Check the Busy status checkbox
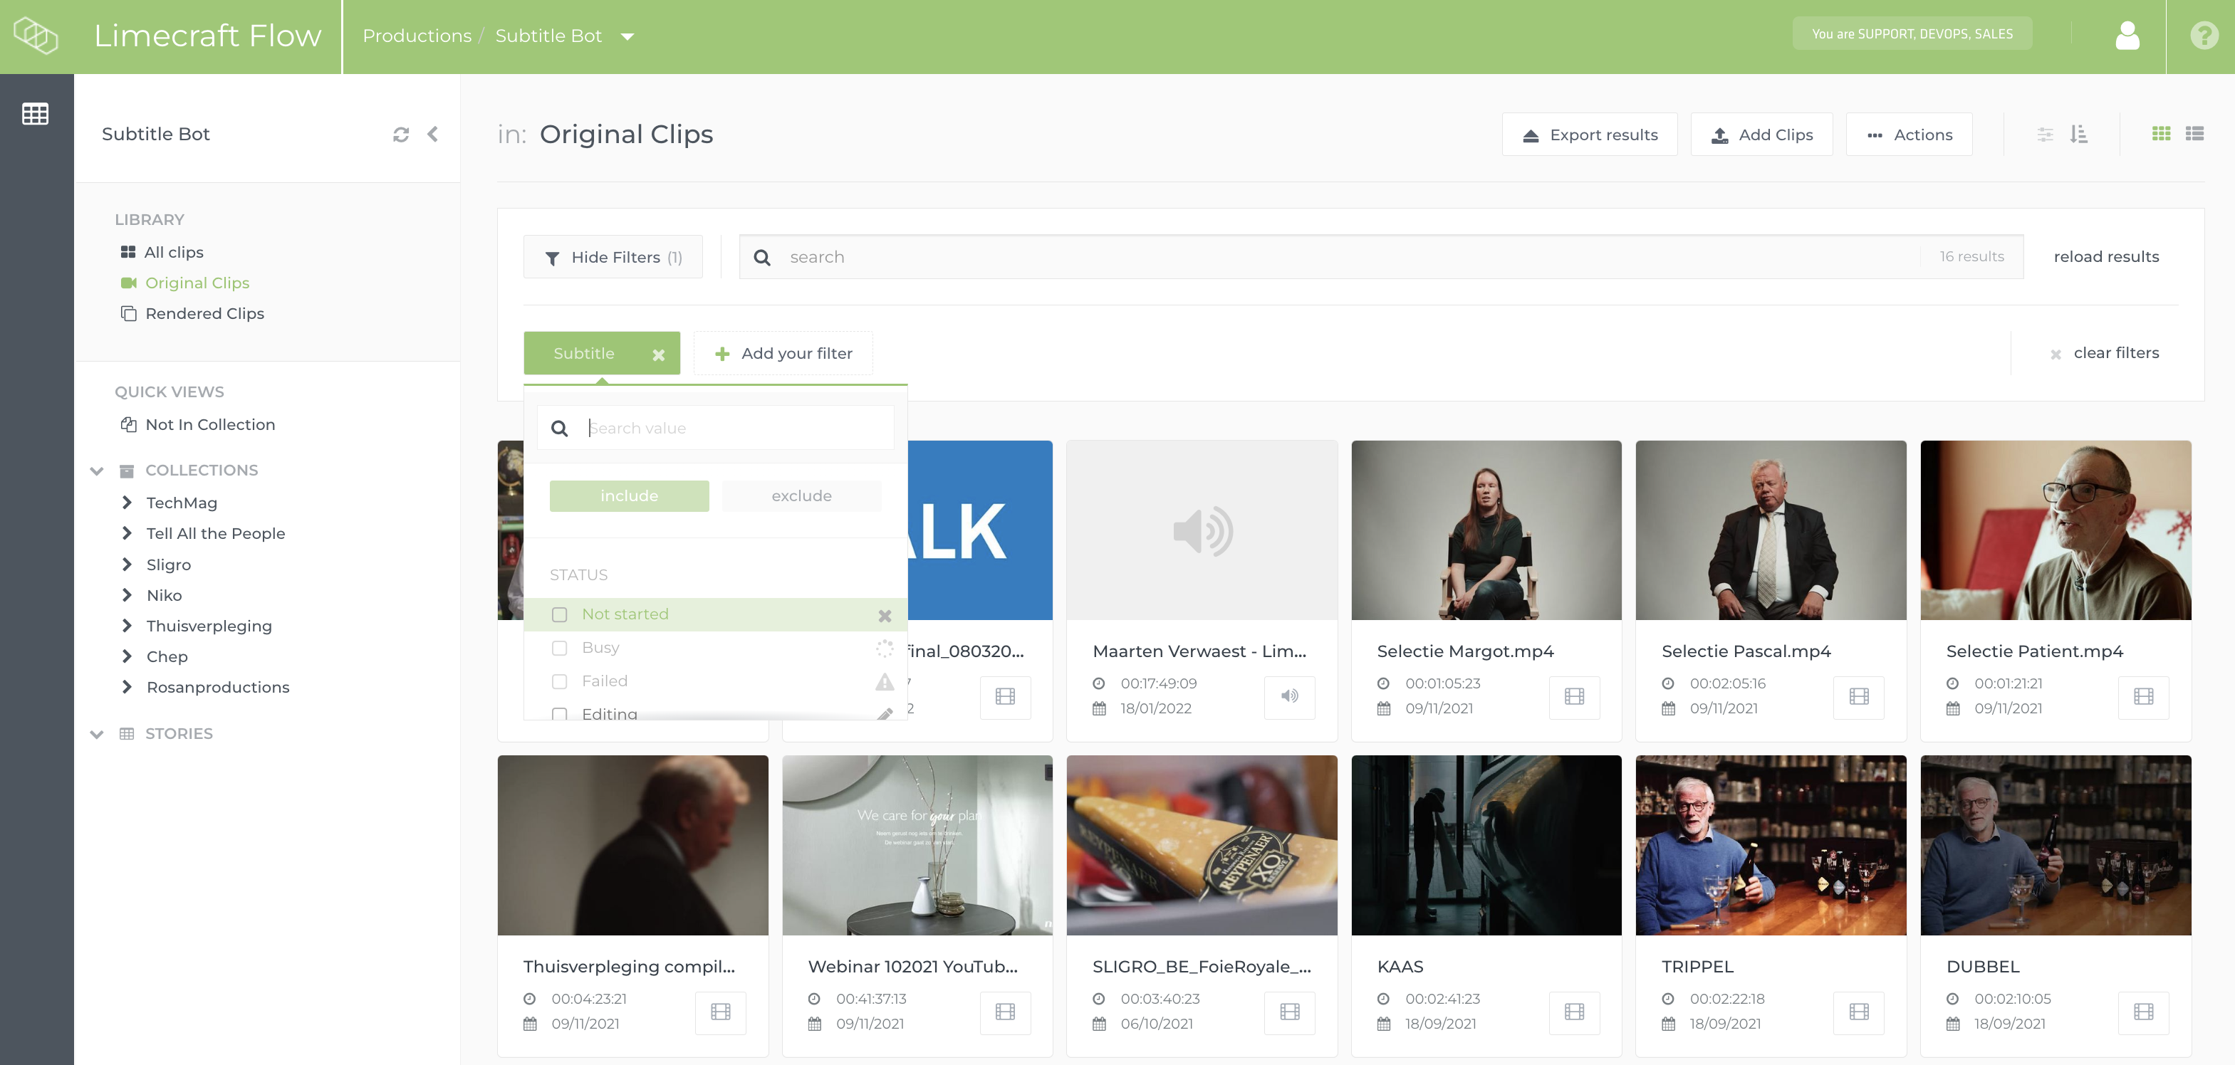Viewport: 2235px width, 1065px height. click(x=560, y=648)
